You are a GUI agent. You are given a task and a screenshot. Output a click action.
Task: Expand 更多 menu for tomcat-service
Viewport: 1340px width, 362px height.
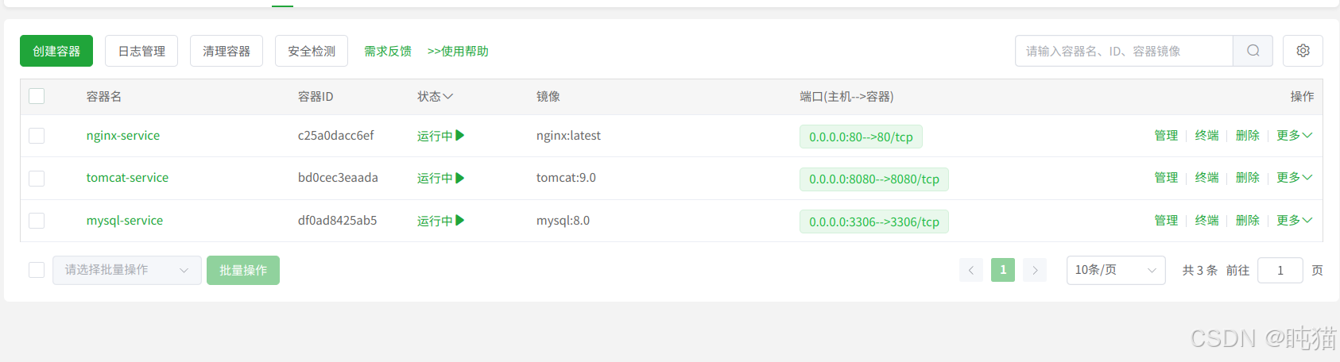tap(1294, 178)
